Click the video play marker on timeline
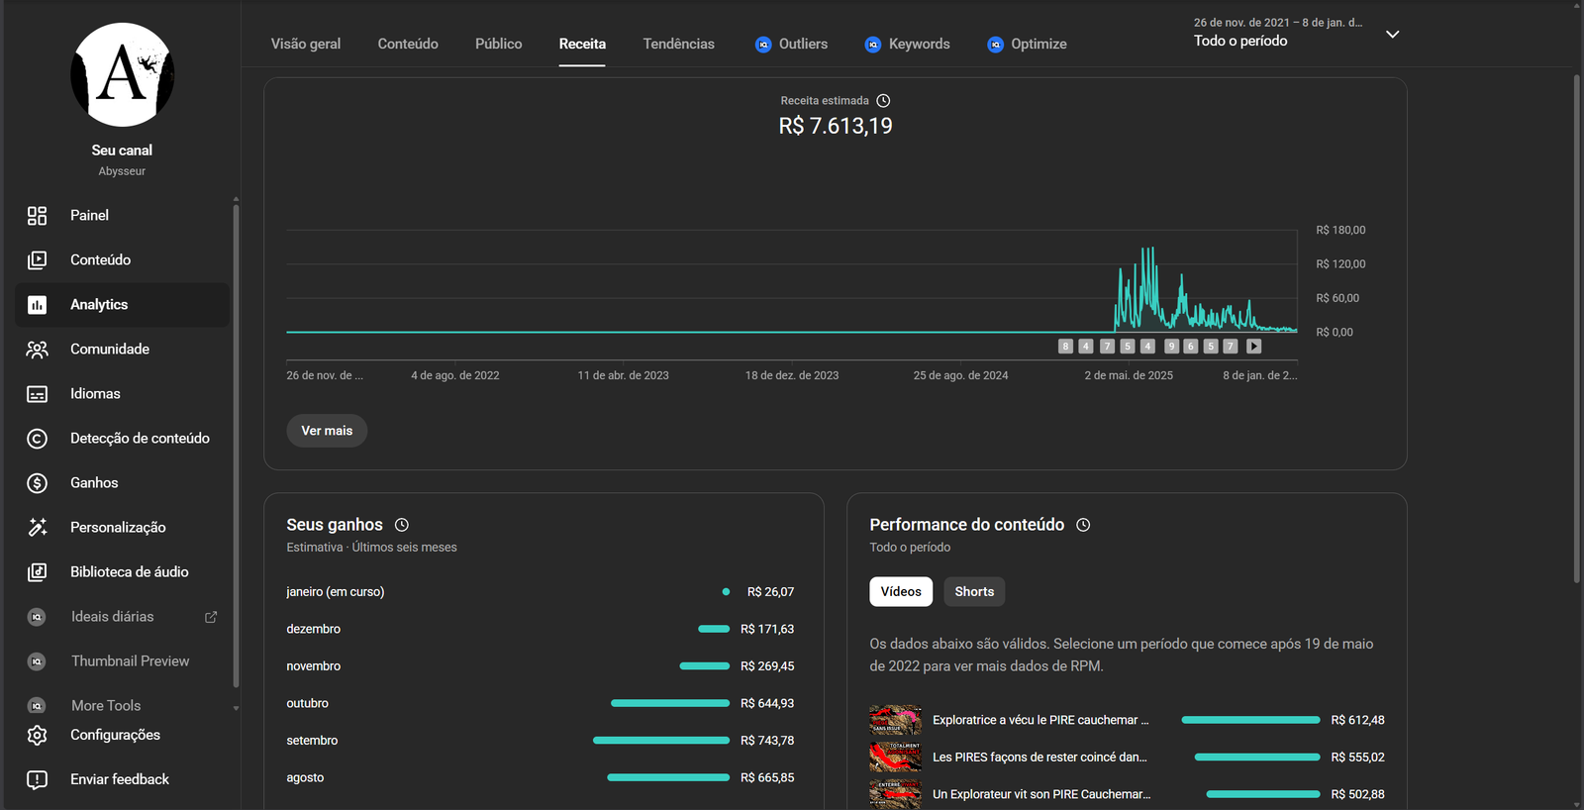Viewport: 1584px width, 810px height. point(1253,347)
